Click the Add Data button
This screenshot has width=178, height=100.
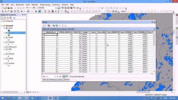tap(34, 8)
